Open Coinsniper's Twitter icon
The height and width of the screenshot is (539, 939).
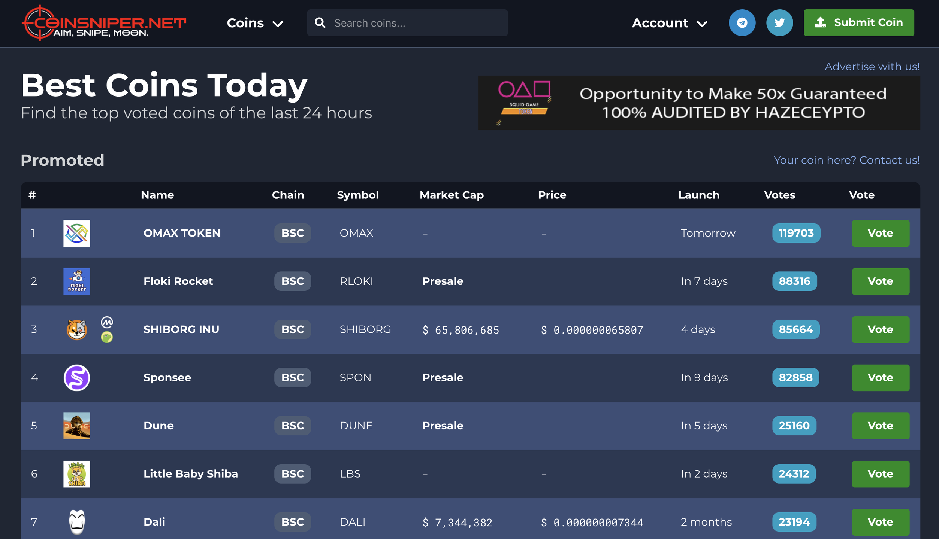pyautogui.click(x=780, y=23)
